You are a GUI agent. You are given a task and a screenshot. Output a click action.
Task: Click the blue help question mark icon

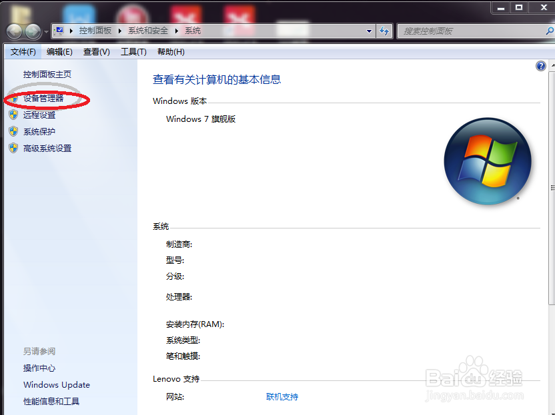point(541,66)
